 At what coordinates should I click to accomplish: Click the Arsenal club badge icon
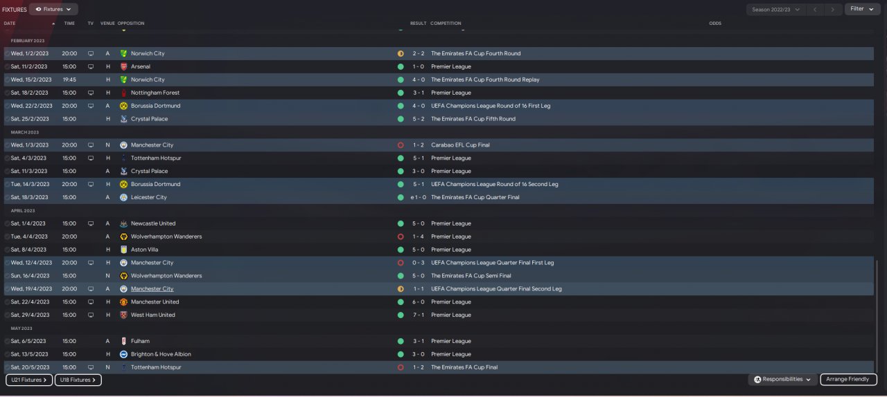coord(123,66)
